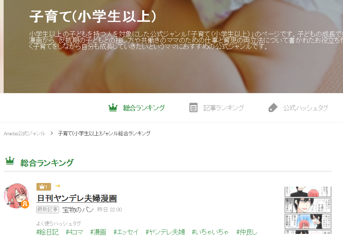This screenshot has height=243, width=343.
Task: Click hashtag #いちゃいちゃ
Action: tap(210, 232)
